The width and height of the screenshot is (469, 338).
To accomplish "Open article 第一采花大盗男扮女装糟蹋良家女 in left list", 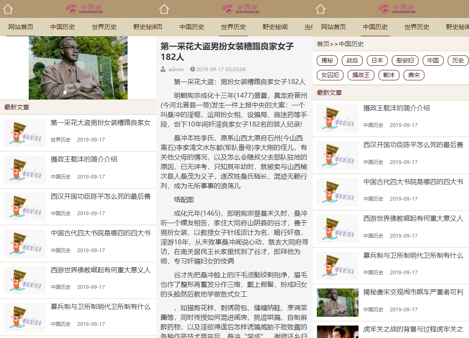I will point(100,123).
